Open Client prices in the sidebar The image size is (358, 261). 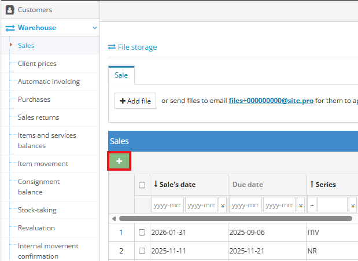pyautogui.click(x=37, y=64)
